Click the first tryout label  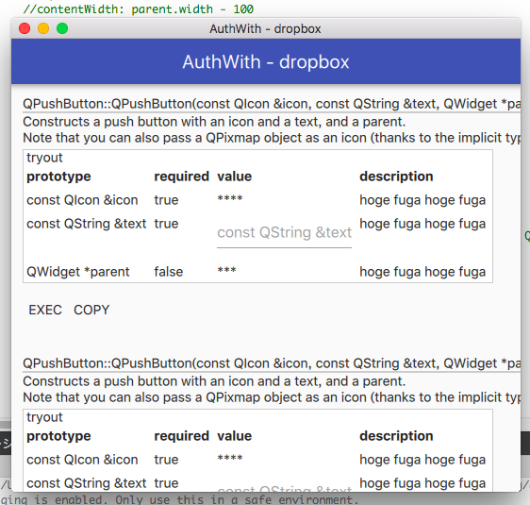[44, 158]
